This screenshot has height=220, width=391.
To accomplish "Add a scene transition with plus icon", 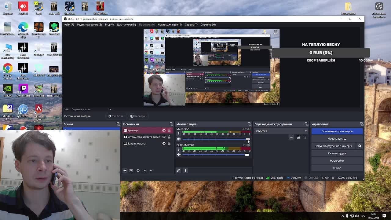I will tap(291, 137).
